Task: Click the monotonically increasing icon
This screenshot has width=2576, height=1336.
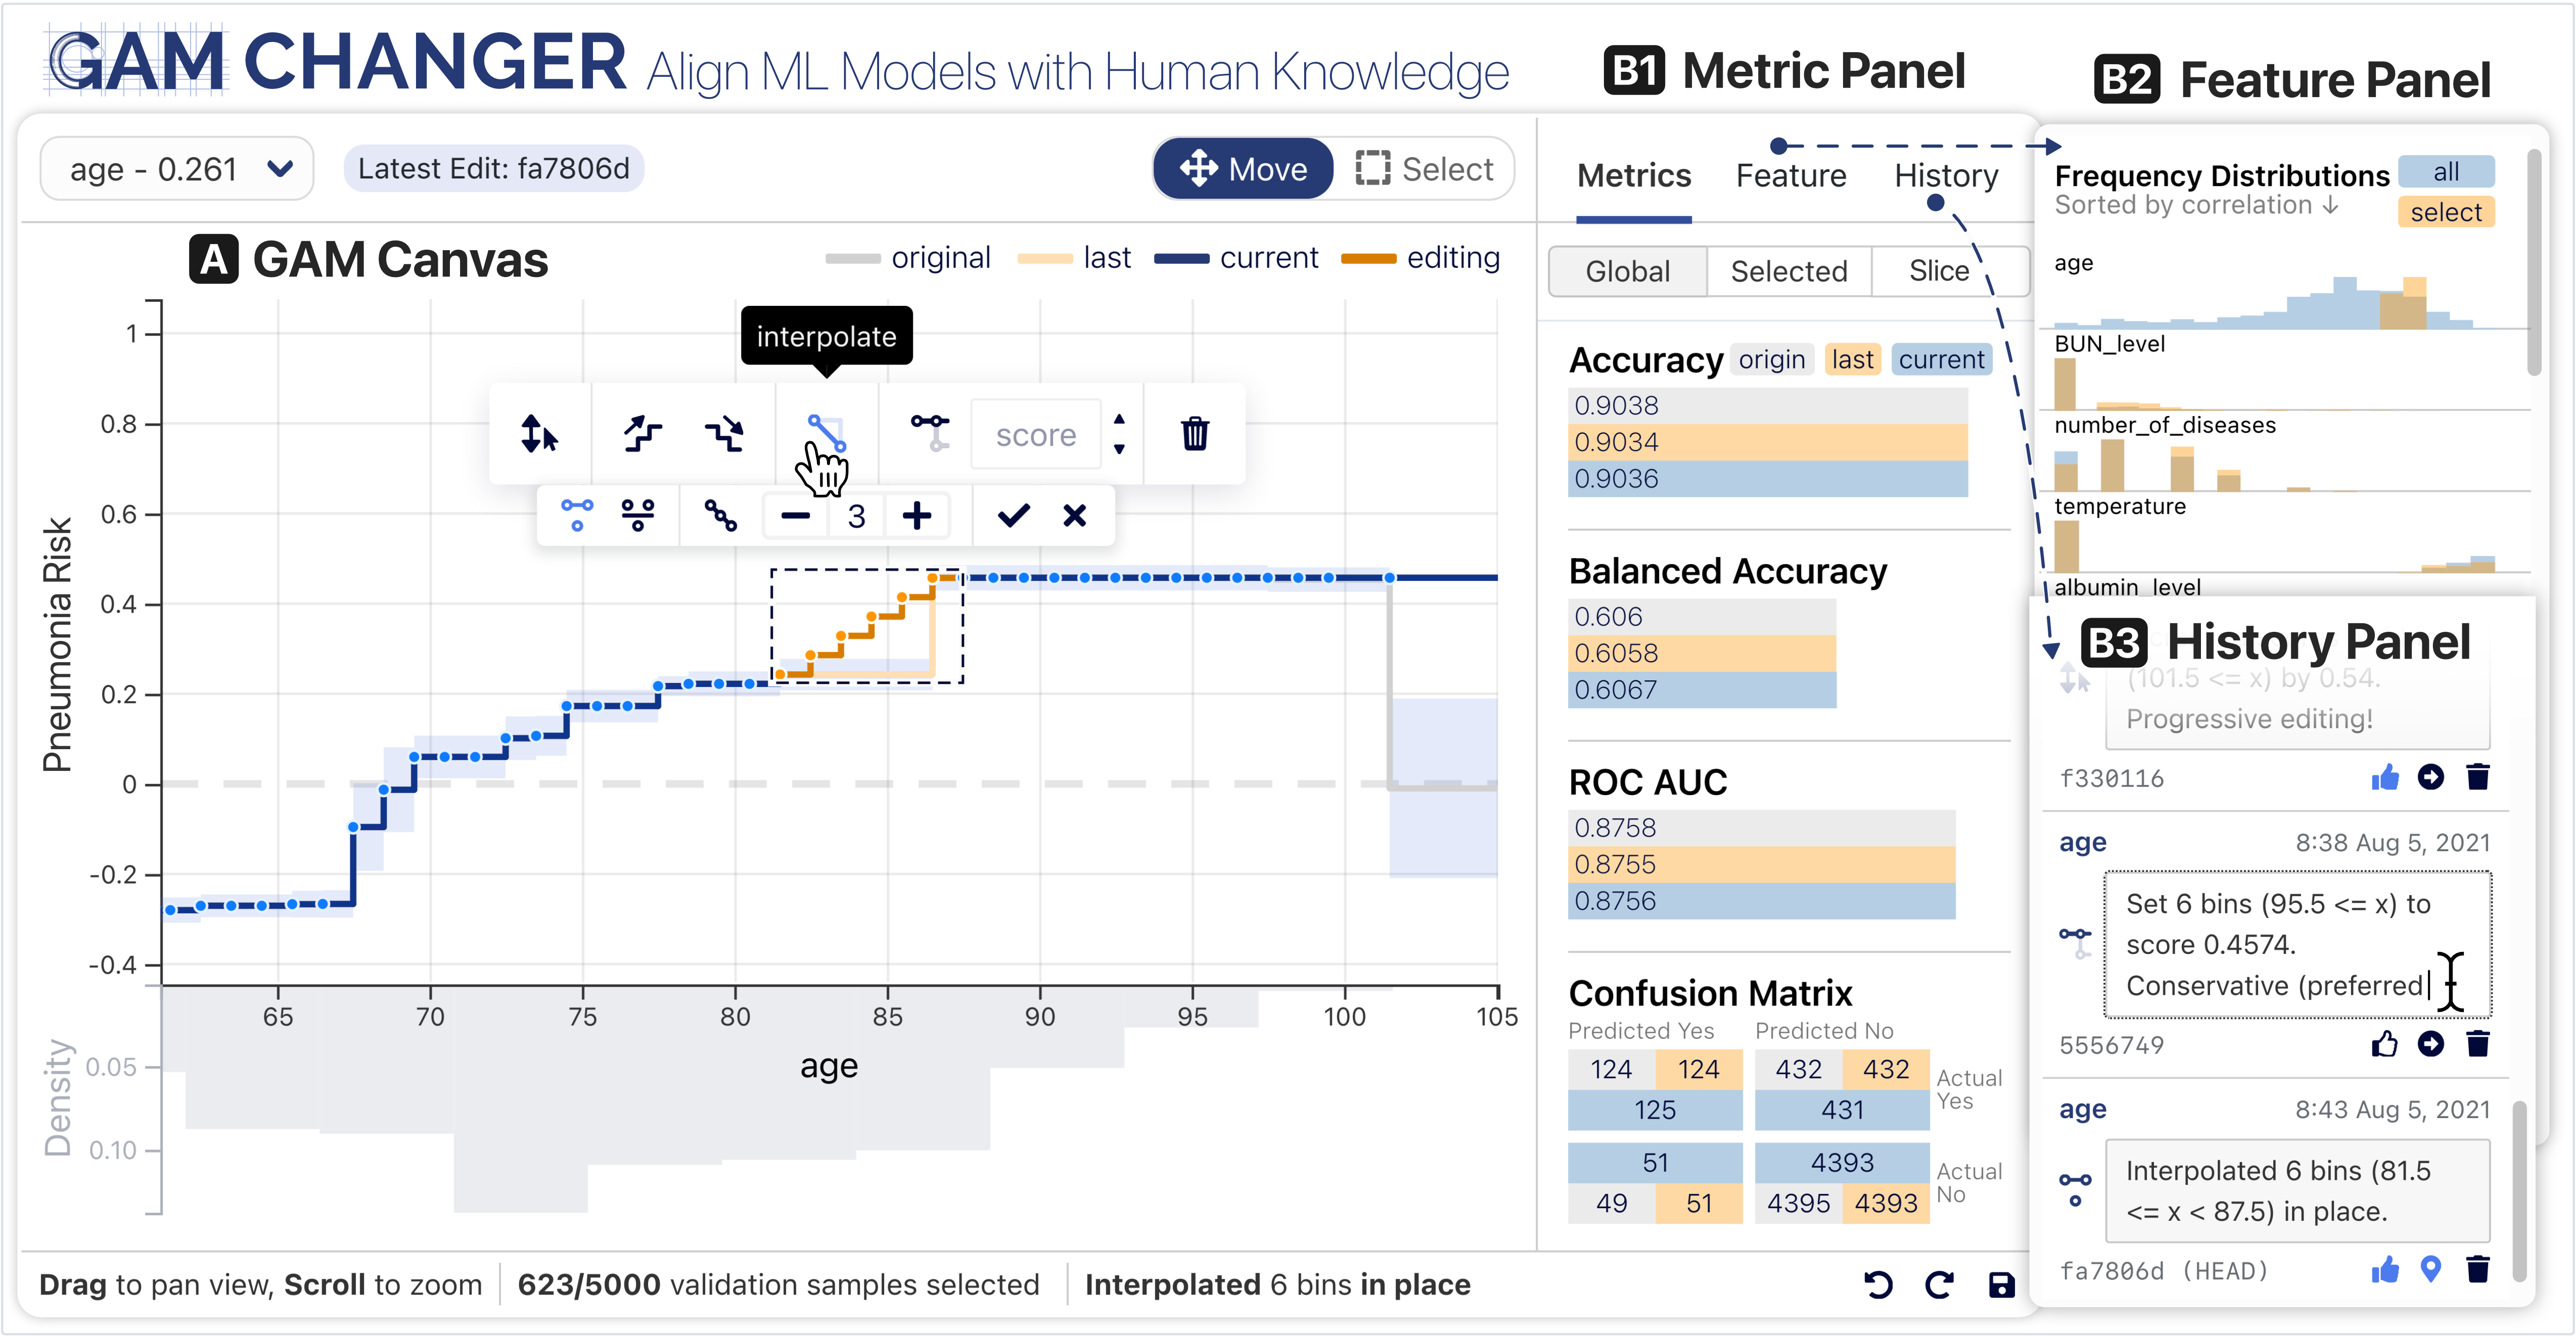Action: (642, 434)
